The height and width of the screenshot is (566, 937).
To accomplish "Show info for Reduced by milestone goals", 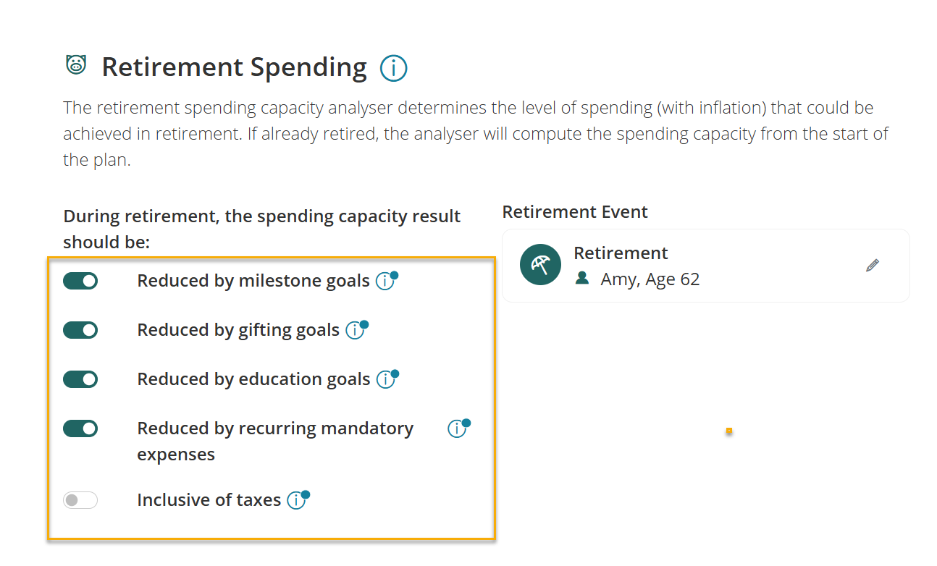I will click(x=385, y=282).
